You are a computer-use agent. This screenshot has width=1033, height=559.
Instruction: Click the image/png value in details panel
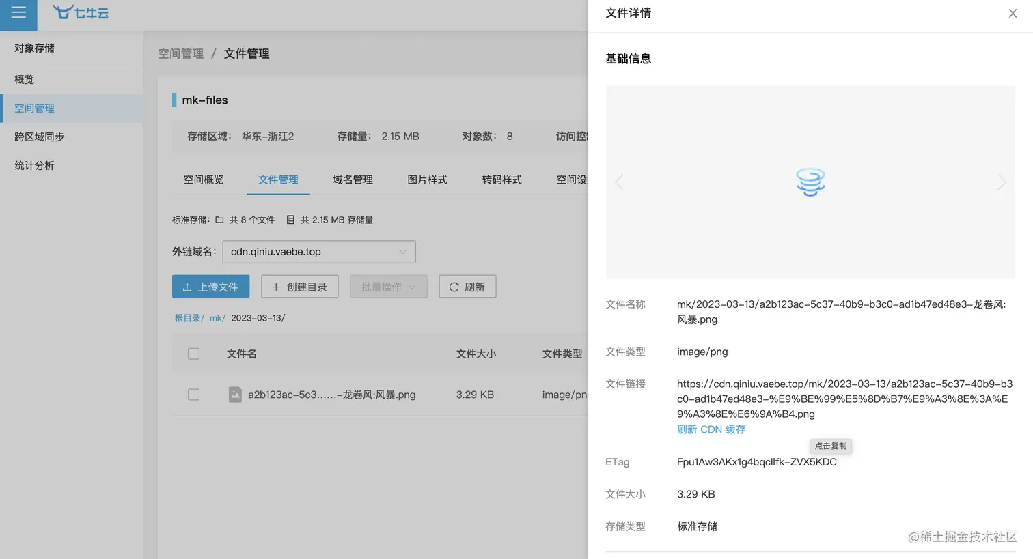(702, 352)
